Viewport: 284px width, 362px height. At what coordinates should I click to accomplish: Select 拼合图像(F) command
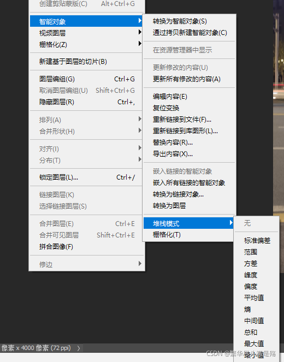click(86, 247)
